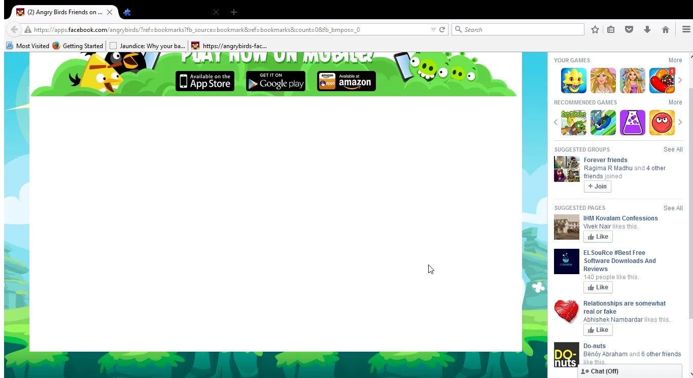This screenshot has width=693, height=378.
Task: Open Candy Crush game icon
Action: click(662, 81)
